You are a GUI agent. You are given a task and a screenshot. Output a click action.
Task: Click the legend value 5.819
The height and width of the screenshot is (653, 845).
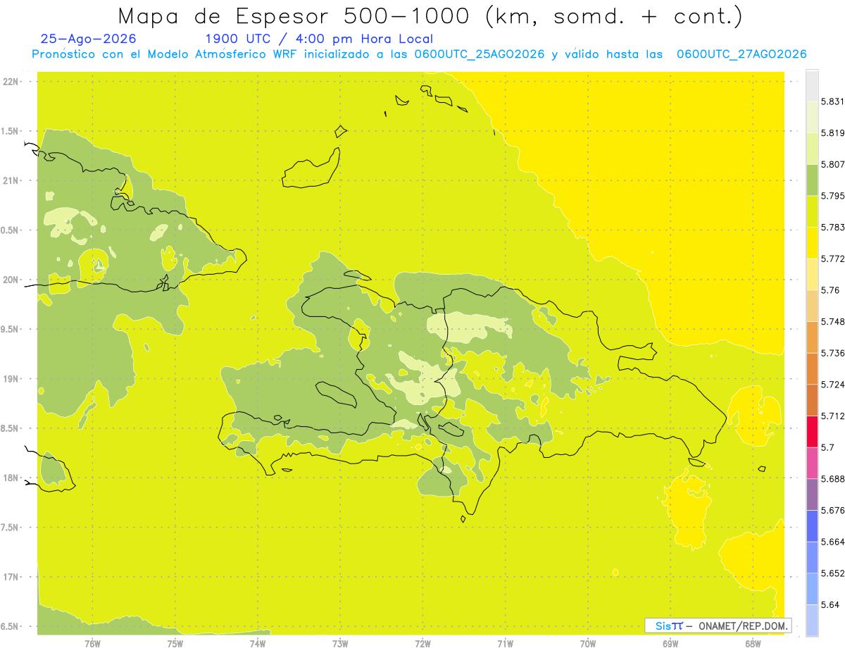click(x=832, y=133)
